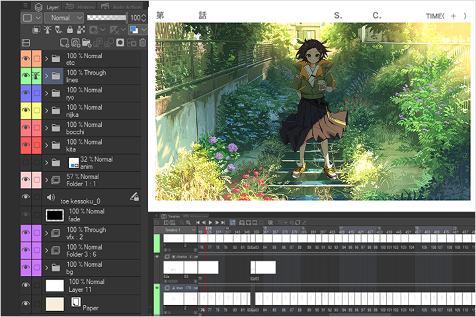Viewport: 476px width, 317px height.
Task: Set as reference layer lighthouse icon
Action: point(48,30)
